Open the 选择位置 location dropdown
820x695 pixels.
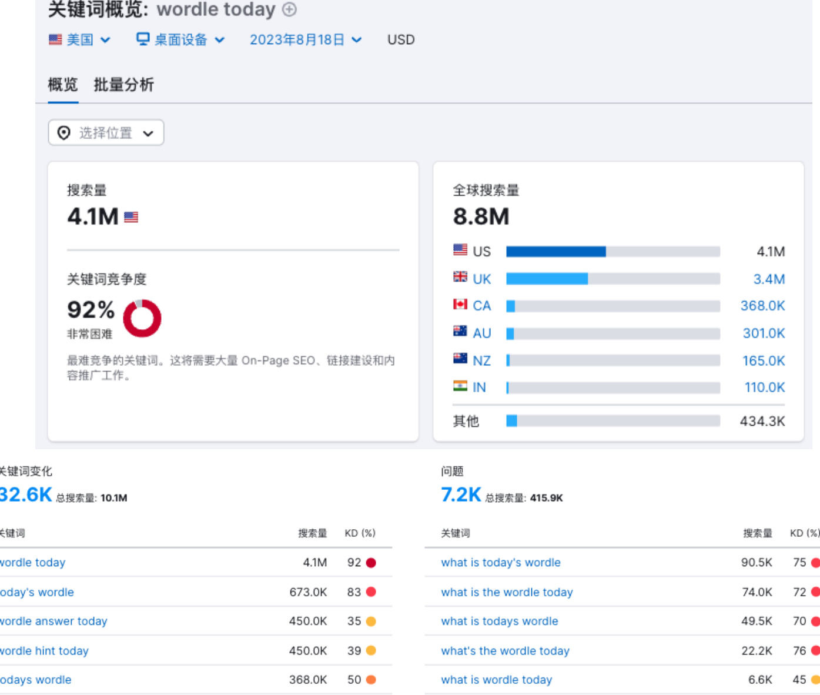tap(106, 133)
